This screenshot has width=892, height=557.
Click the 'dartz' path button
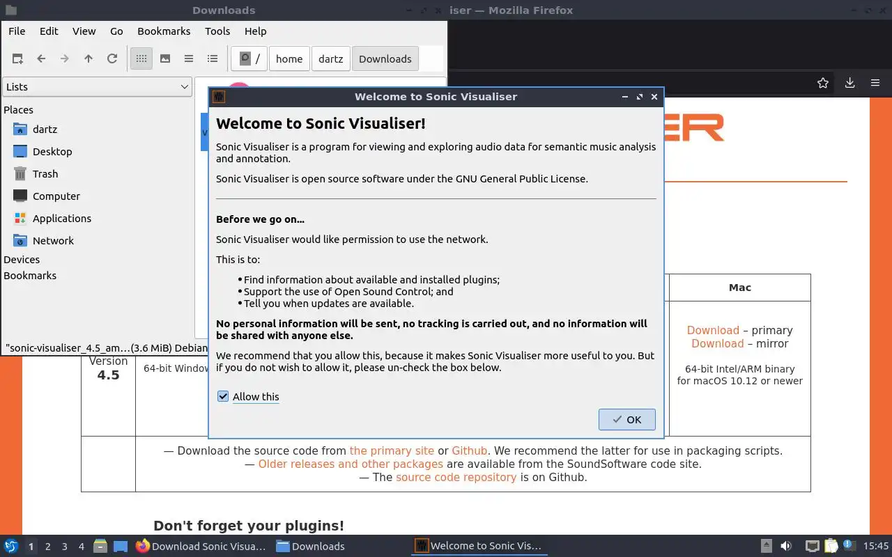pos(331,58)
